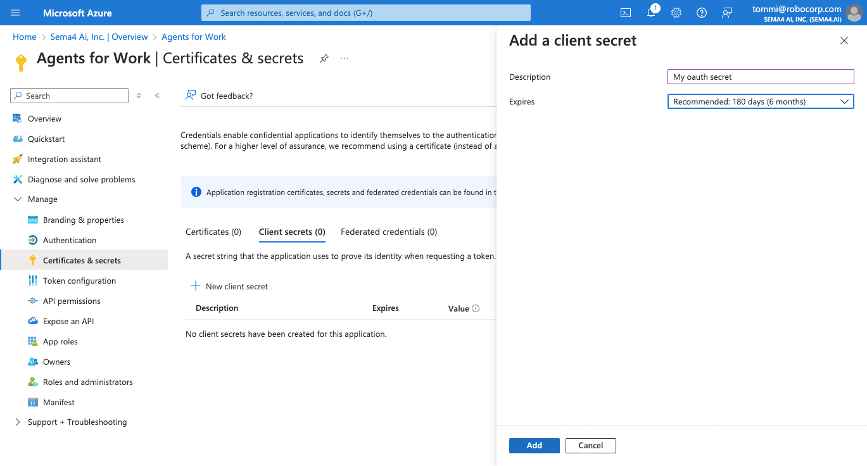Collapse the Manage section
Screen dimensions: 867x466
click(x=18, y=199)
